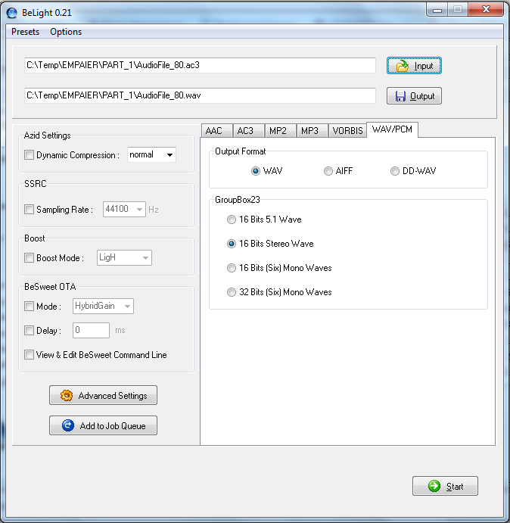
Task: Open the 44100 Hz sampling rate dropdown
Action: [x=124, y=209]
